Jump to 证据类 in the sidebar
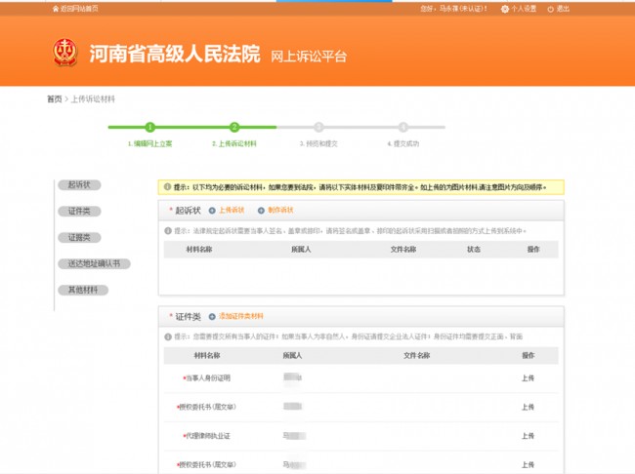 (x=79, y=237)
